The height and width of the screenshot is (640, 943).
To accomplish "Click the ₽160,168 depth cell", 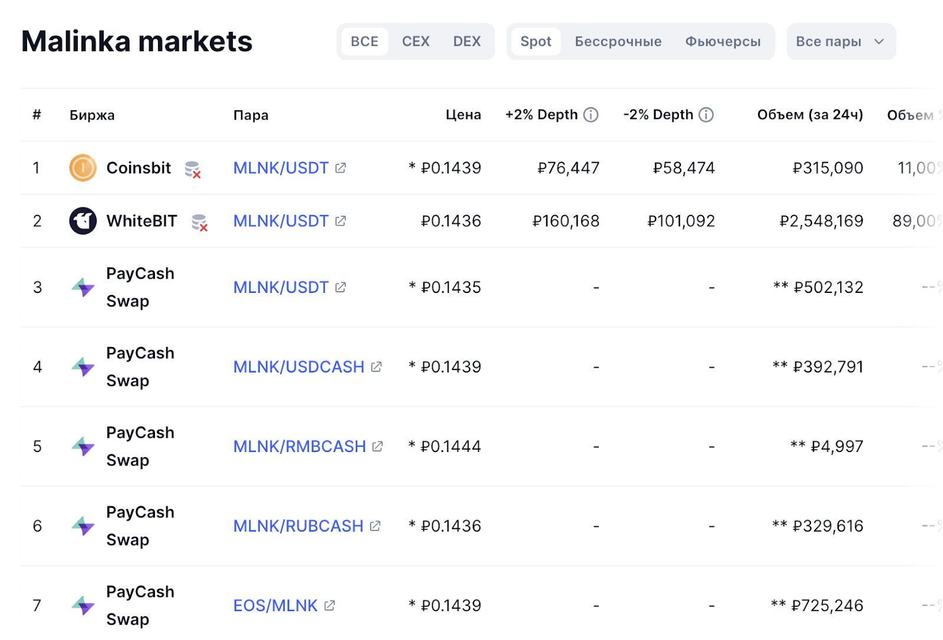I will point(566,221).
